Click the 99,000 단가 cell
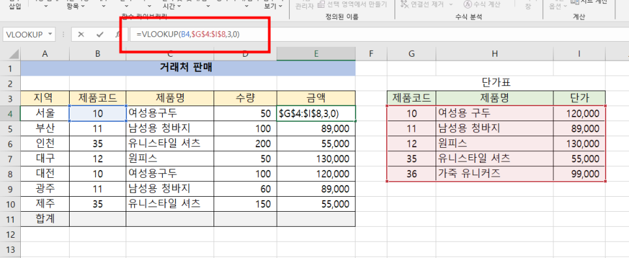The width and height of the screenshot is (629, 258). (x=579, y=174)
